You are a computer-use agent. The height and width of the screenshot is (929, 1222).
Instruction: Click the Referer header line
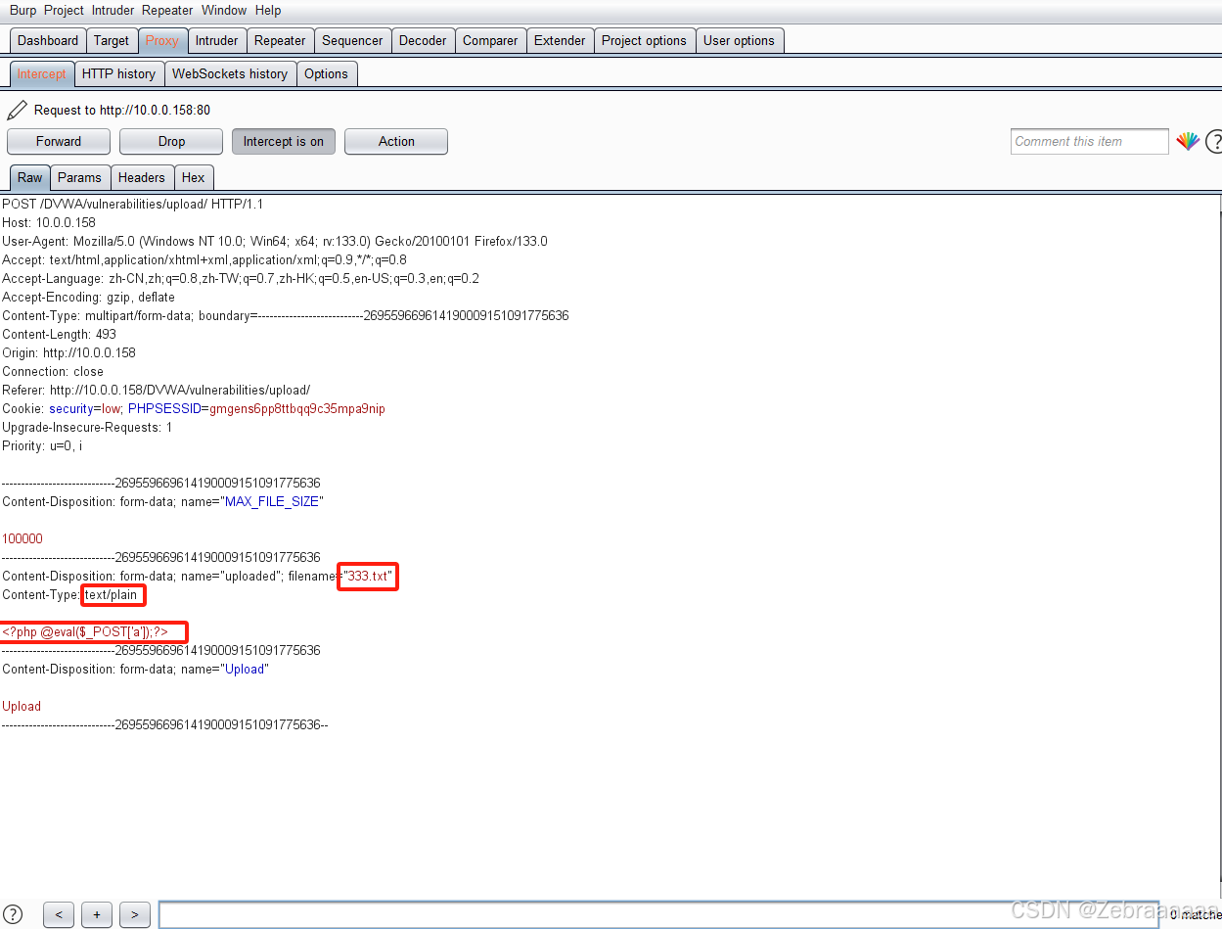point(156,390)
